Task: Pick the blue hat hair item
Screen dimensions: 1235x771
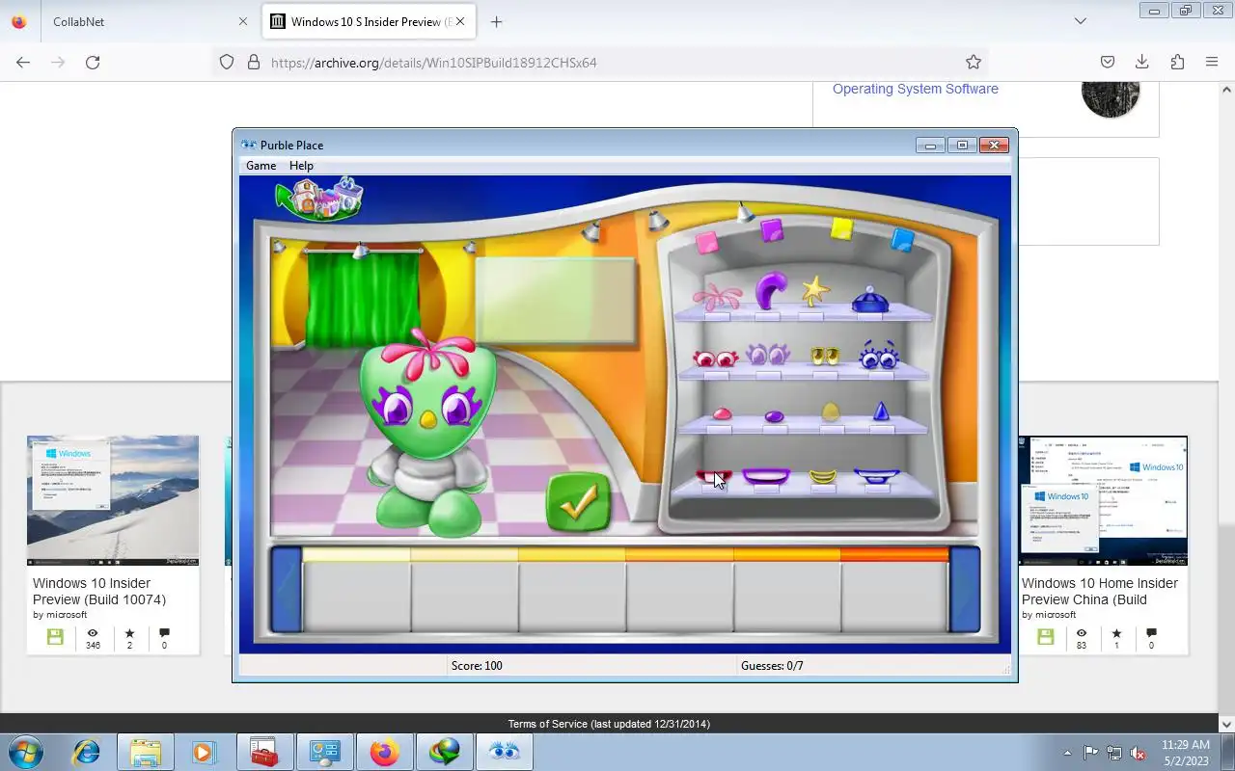Action: point(870,300)
